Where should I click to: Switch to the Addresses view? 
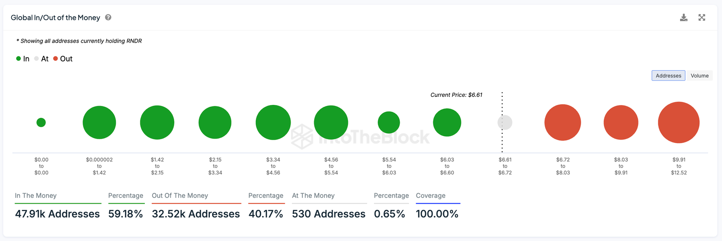[x=668, y=76]
